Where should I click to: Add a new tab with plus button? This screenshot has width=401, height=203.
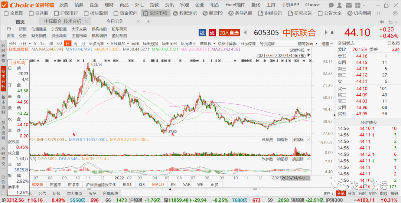pyautogui.click(x=148, y=22)
